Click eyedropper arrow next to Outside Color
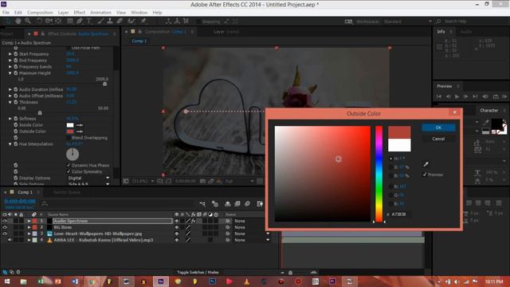The image size is (510, 287). tap(80, 132)
